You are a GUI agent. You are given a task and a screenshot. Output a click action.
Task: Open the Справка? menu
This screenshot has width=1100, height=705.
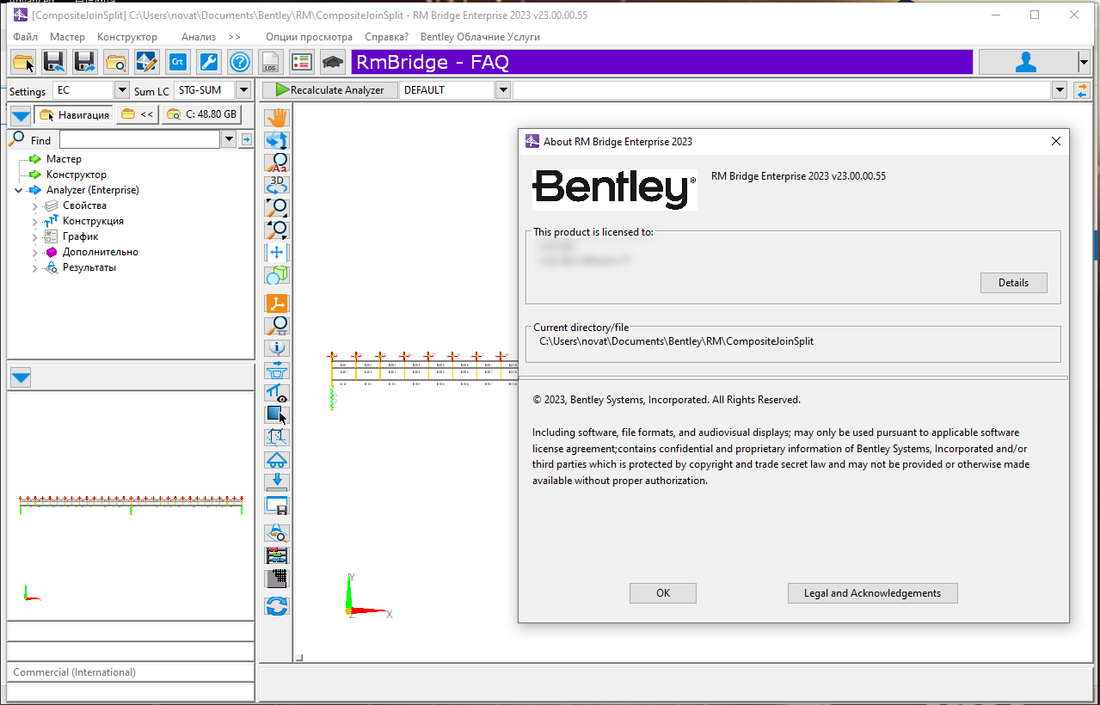[387, 37]
